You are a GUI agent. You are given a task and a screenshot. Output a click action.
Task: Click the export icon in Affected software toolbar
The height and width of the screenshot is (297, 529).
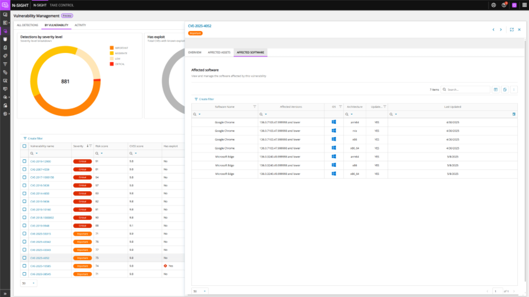(505, 90)
